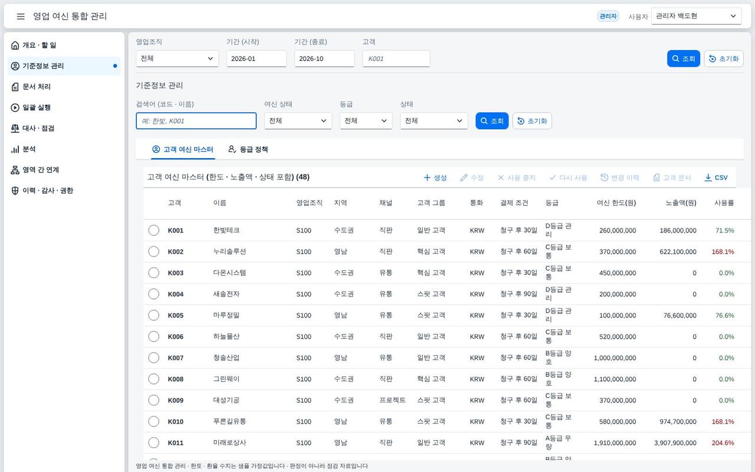Click 사용 중지 toolbar action
The width and height of the screenshot is (755, 472).
[517, 178]
